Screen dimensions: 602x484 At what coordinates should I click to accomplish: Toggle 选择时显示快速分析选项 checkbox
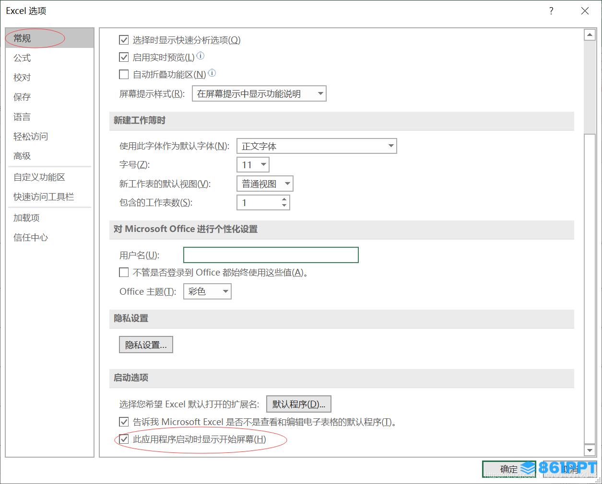(x=124, y=40)
